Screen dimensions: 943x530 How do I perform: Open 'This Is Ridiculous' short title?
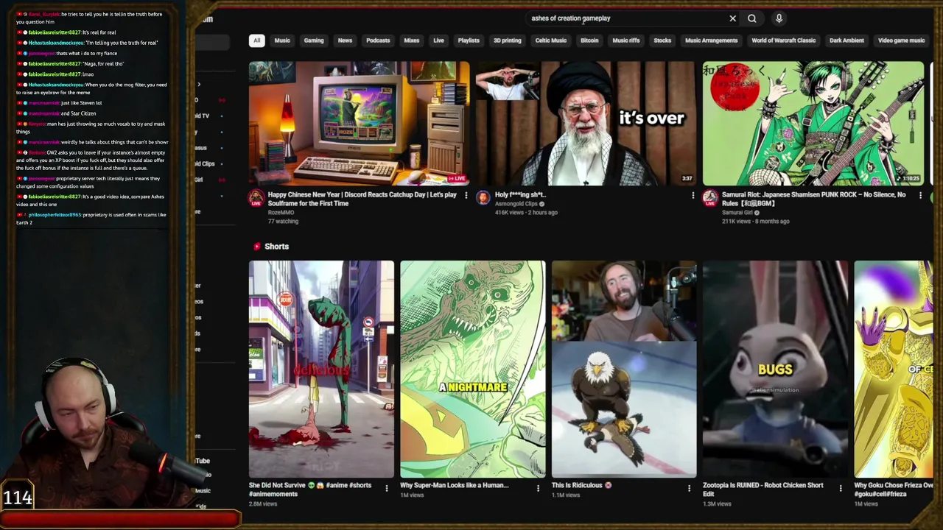[x=581, y=485]
